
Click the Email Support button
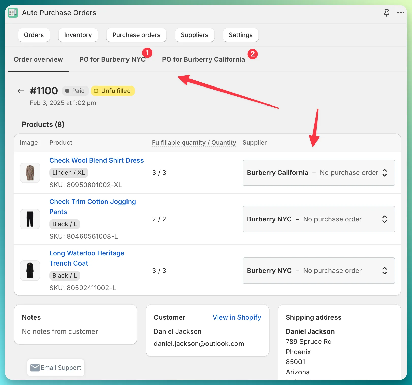click(x=56, y=367)
